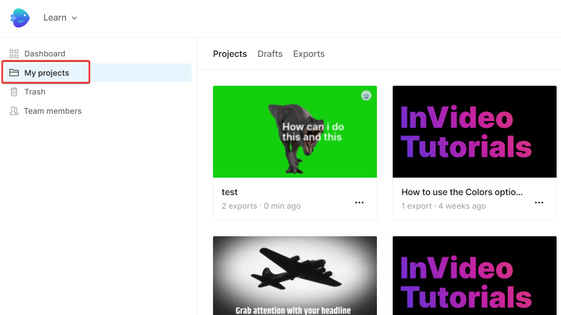Open the InVideo Tutorials thumbnail above Colors project

[x=475, y=132]
